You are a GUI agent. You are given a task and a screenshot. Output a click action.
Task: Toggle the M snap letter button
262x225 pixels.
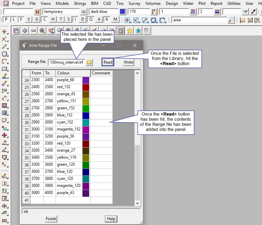(115, 20)
